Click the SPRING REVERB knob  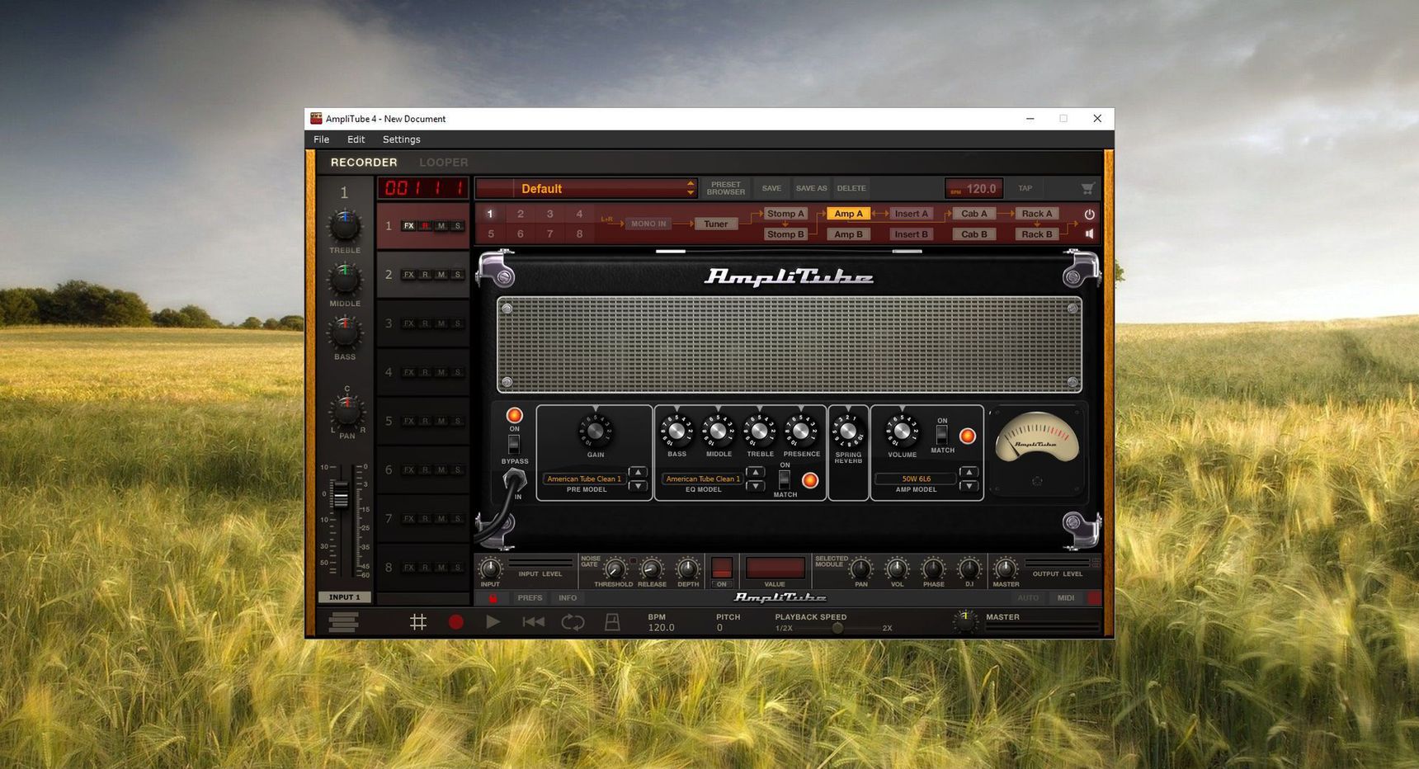tap(848, 431)
